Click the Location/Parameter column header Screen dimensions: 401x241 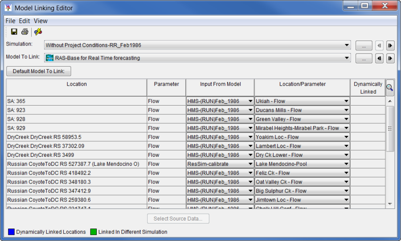302,88
